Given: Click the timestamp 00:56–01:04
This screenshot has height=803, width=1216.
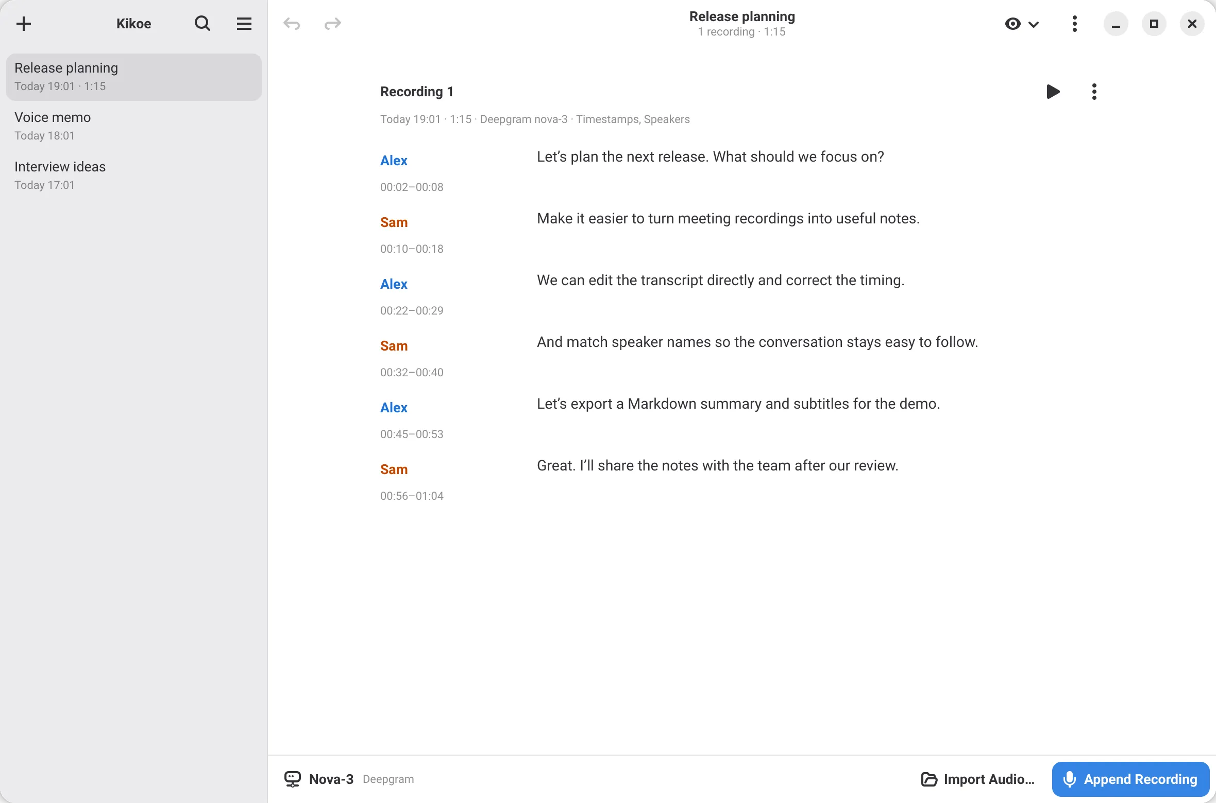Looking at the screenshot, I should pyautogui.click(x=412, y=496).
